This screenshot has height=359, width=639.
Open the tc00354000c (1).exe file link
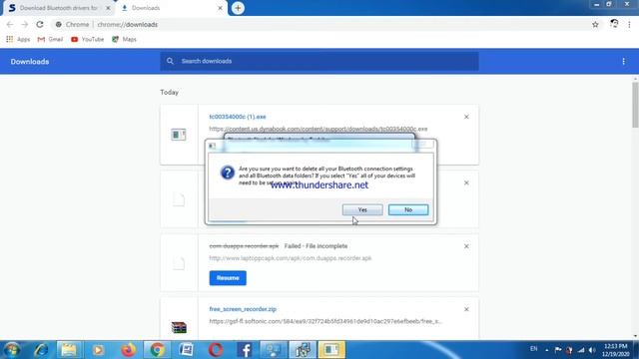[x=238, y=117]
